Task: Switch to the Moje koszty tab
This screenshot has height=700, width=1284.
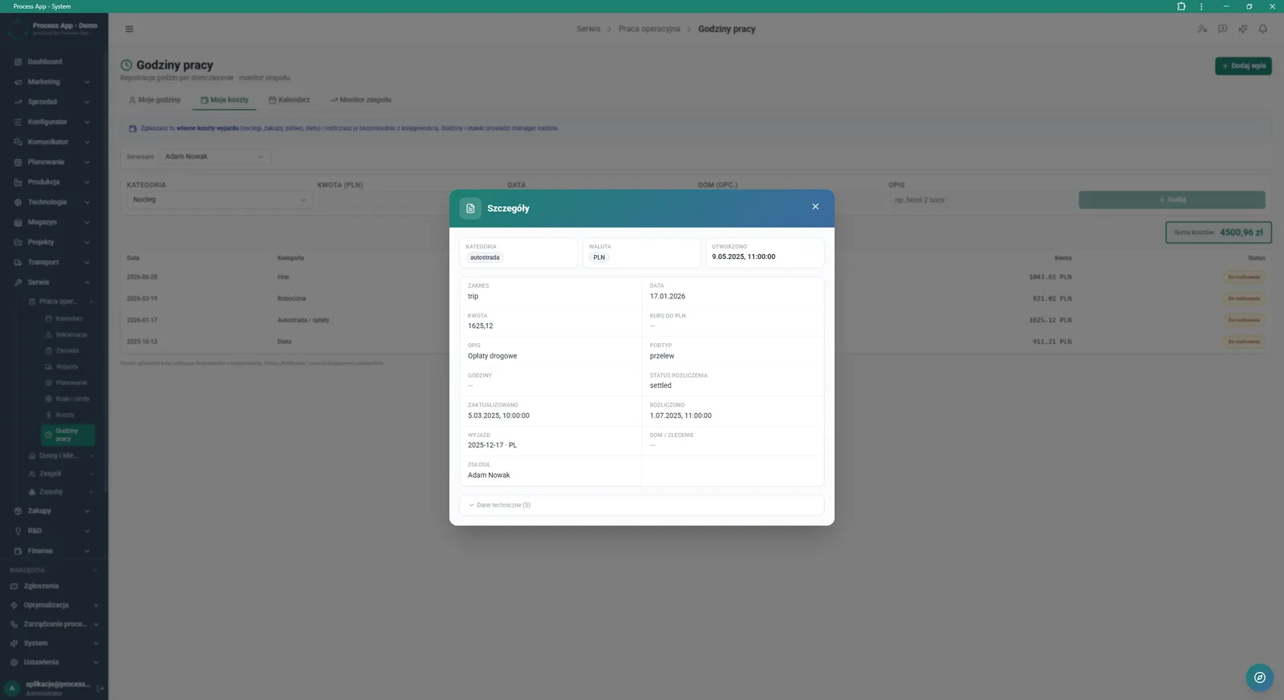Action: (x=225, y=100)
